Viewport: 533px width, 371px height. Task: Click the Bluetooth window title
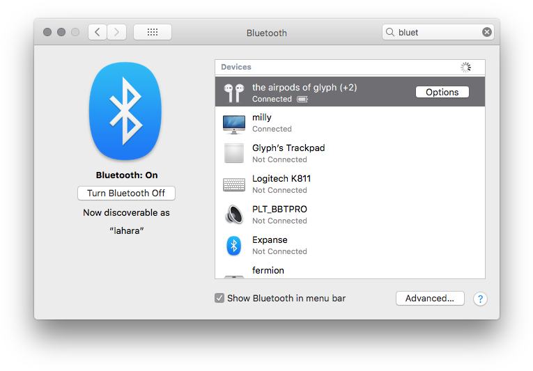click(266, 33)
